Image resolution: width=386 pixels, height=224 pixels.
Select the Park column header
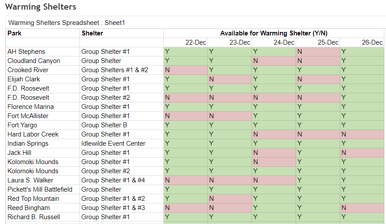pos(43,33)
